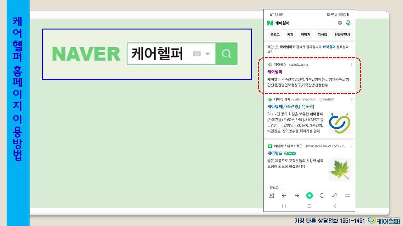The width and height of the screenshot is (403, 226).
Task: Tap the 케어헬퍼 cafe logo thumbnail
Action: click(340, 123)
